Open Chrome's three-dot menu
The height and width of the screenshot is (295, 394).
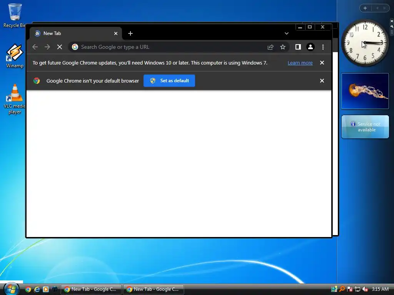coord(323,47)
